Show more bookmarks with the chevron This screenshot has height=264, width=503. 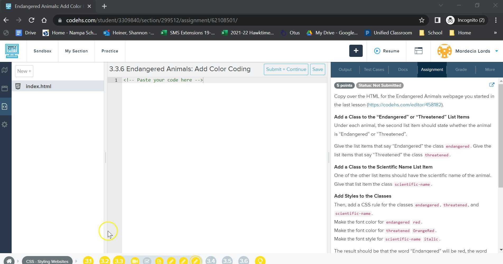(x=495, y=33)
